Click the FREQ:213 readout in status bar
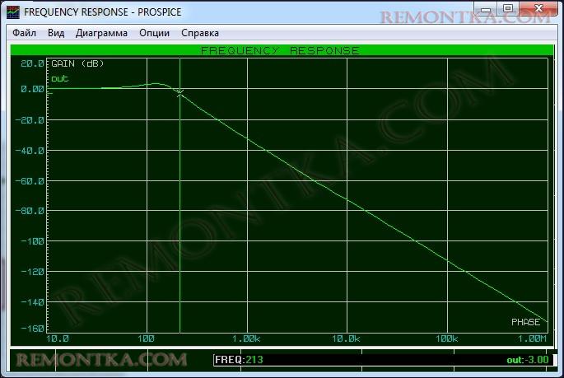The height and width of the screenshot is (378, 564). pyautogui.click(x=239, y=360)
